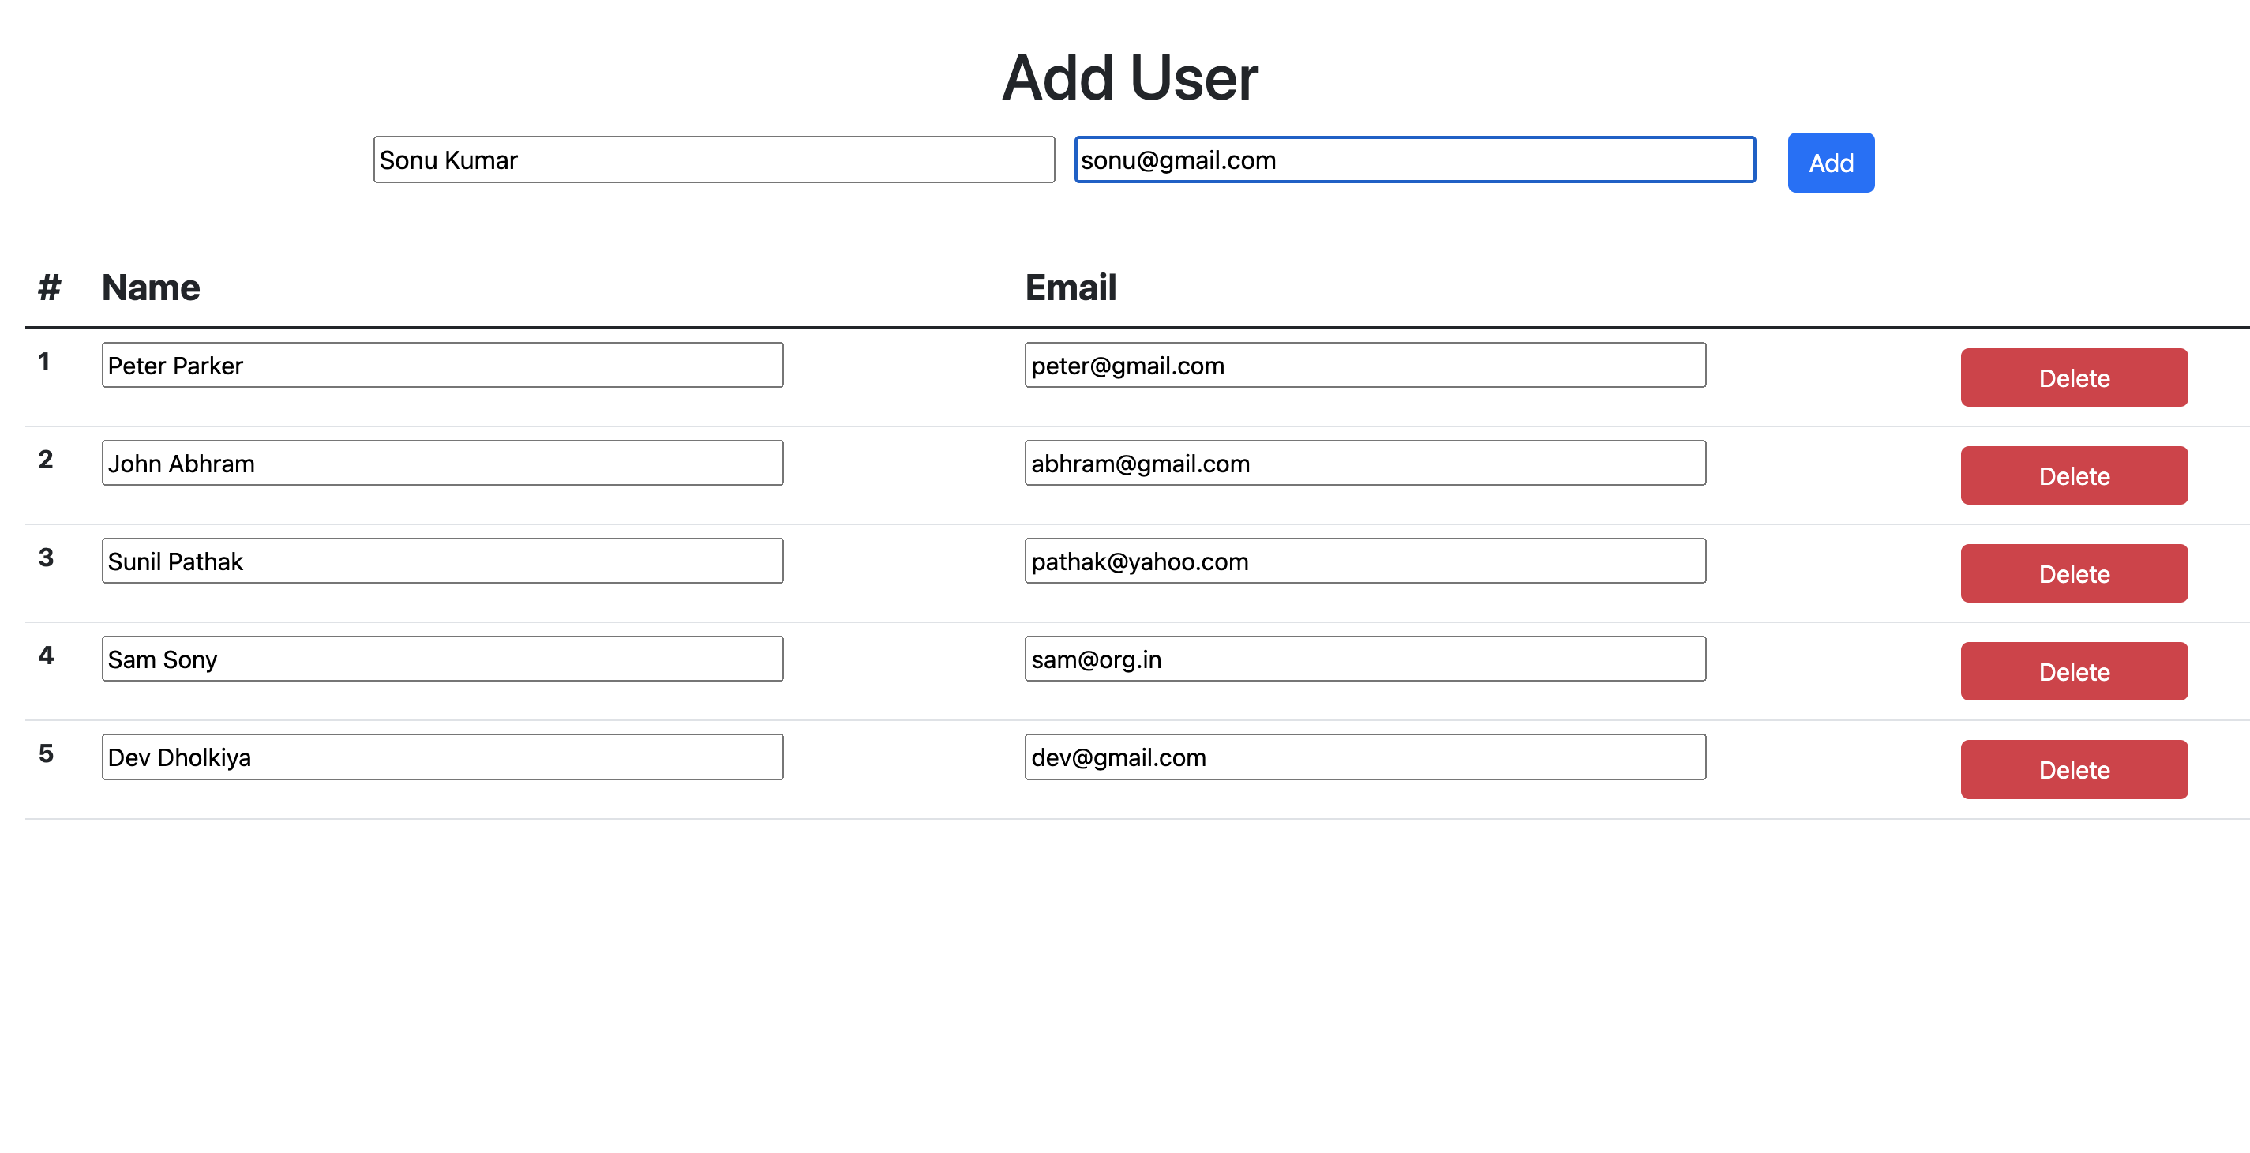The width and height of the screenshot is (2250, 1153).
Task: Delete the user Sunil Pathak
Action: [2074, 573]
